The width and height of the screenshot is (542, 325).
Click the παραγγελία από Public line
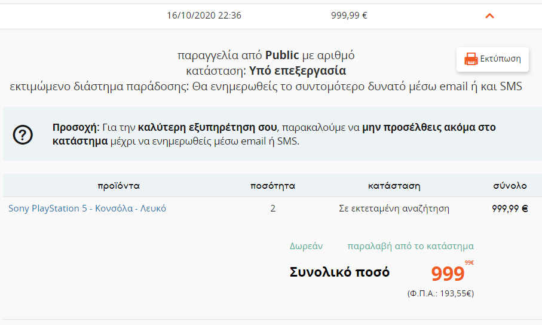click(x=266, y=56)
